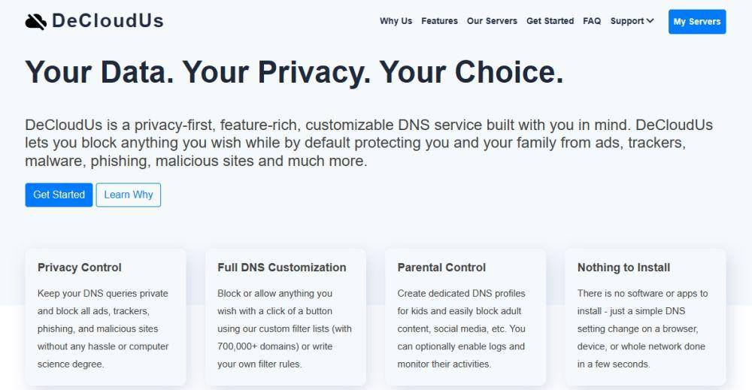Click the DeCloudUs brand name text
The height and width of the screenshot is (390, 752).
[x=108, y=21]
